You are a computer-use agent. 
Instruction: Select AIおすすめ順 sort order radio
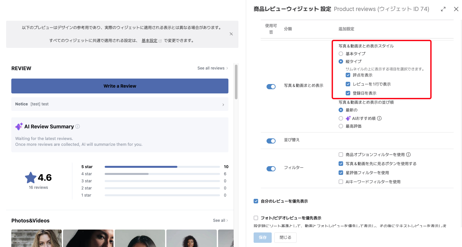(x=341, y=118)
